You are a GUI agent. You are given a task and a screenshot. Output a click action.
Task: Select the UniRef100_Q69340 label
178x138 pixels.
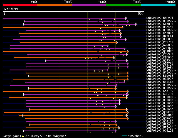point(160,61)
